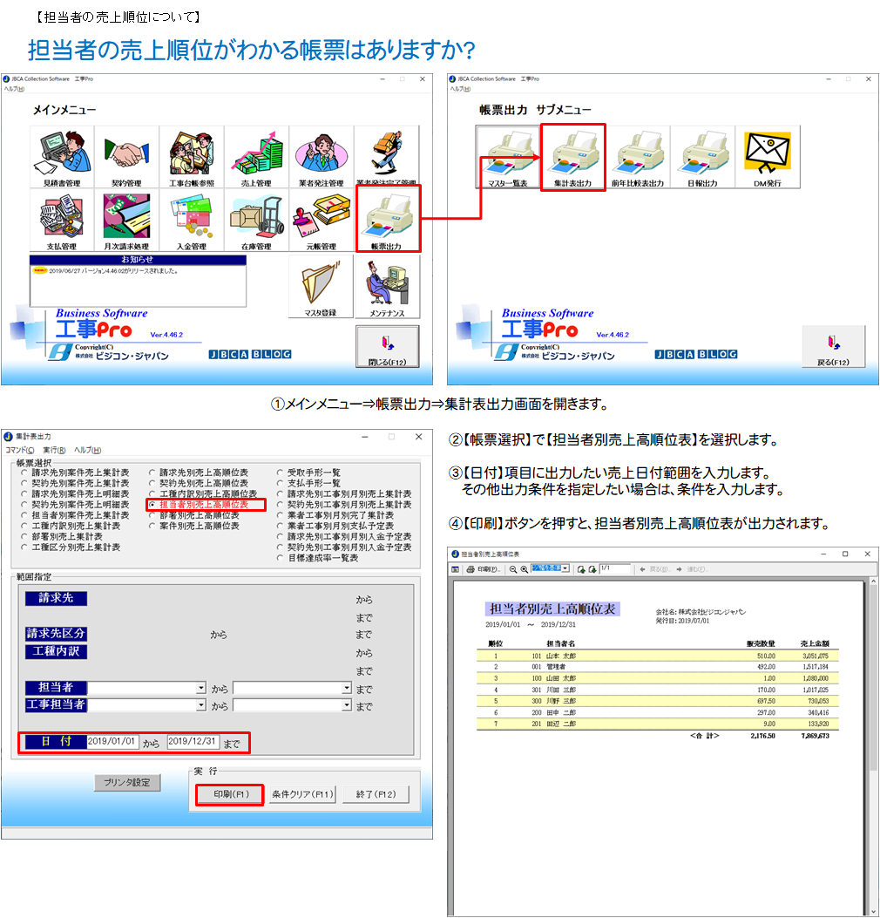Screen dimensions: 880x918
Task: Click the 集計表出力 printer icon in submenu
Action: click(572, 157)
